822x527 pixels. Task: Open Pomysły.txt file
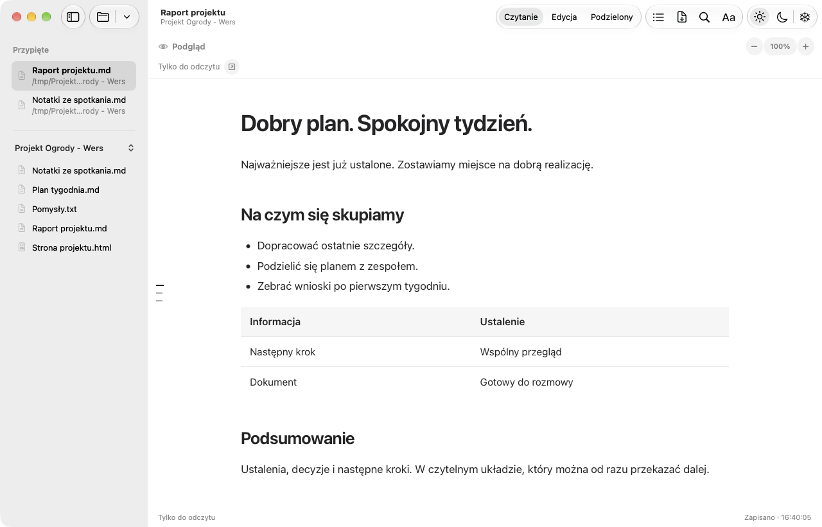click(74, 209)
